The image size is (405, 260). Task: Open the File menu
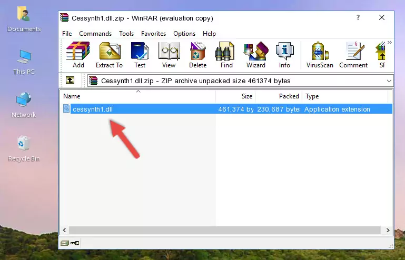click(x=67, y=34)
